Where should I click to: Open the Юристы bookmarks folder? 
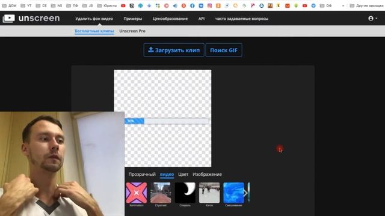click(x=107, y=5)
